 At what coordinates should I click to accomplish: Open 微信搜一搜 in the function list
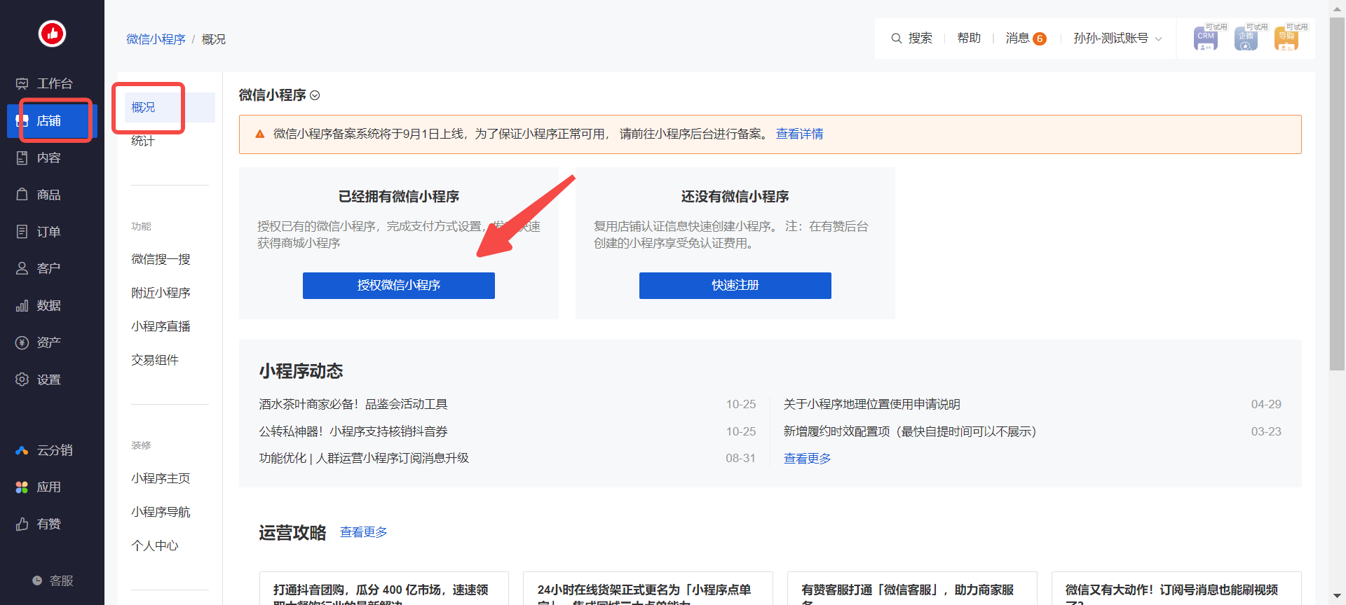[x=161, y=259]
